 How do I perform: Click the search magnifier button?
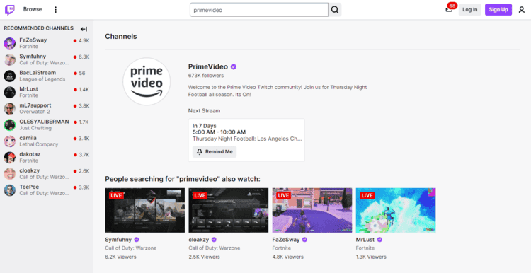click(335, 10)
